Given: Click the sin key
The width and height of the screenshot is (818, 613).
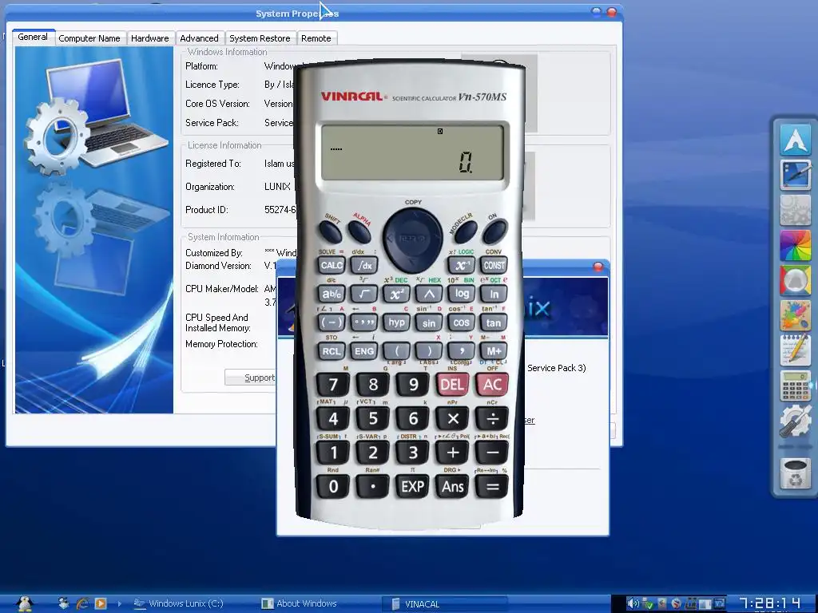Looking at the screenshot, I should pyautogui.click(x=429, y=322).
